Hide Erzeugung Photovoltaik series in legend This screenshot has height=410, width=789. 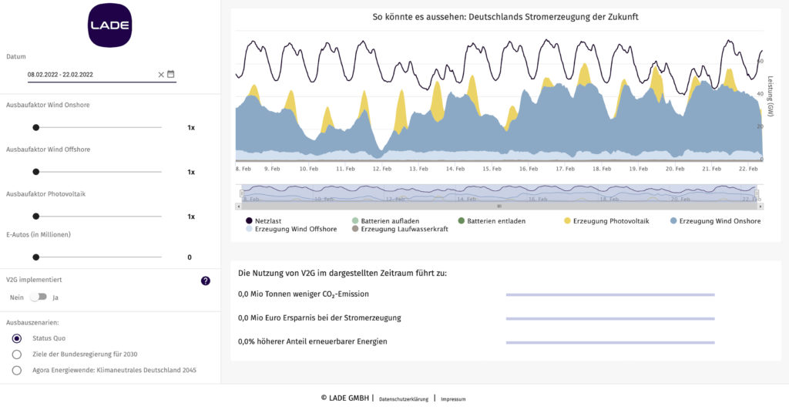tap(609, 221)
